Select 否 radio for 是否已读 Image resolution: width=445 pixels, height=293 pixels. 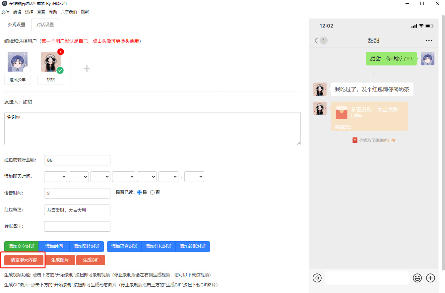click(x=152, y=192)
